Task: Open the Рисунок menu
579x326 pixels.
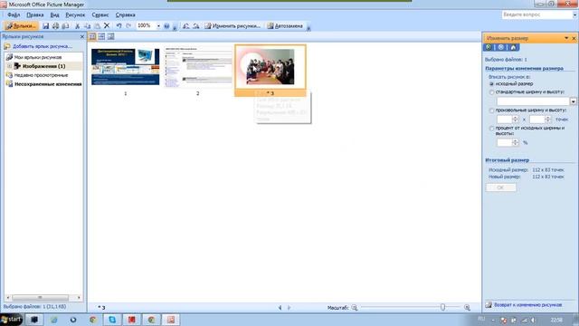Action: click(75, 14)
